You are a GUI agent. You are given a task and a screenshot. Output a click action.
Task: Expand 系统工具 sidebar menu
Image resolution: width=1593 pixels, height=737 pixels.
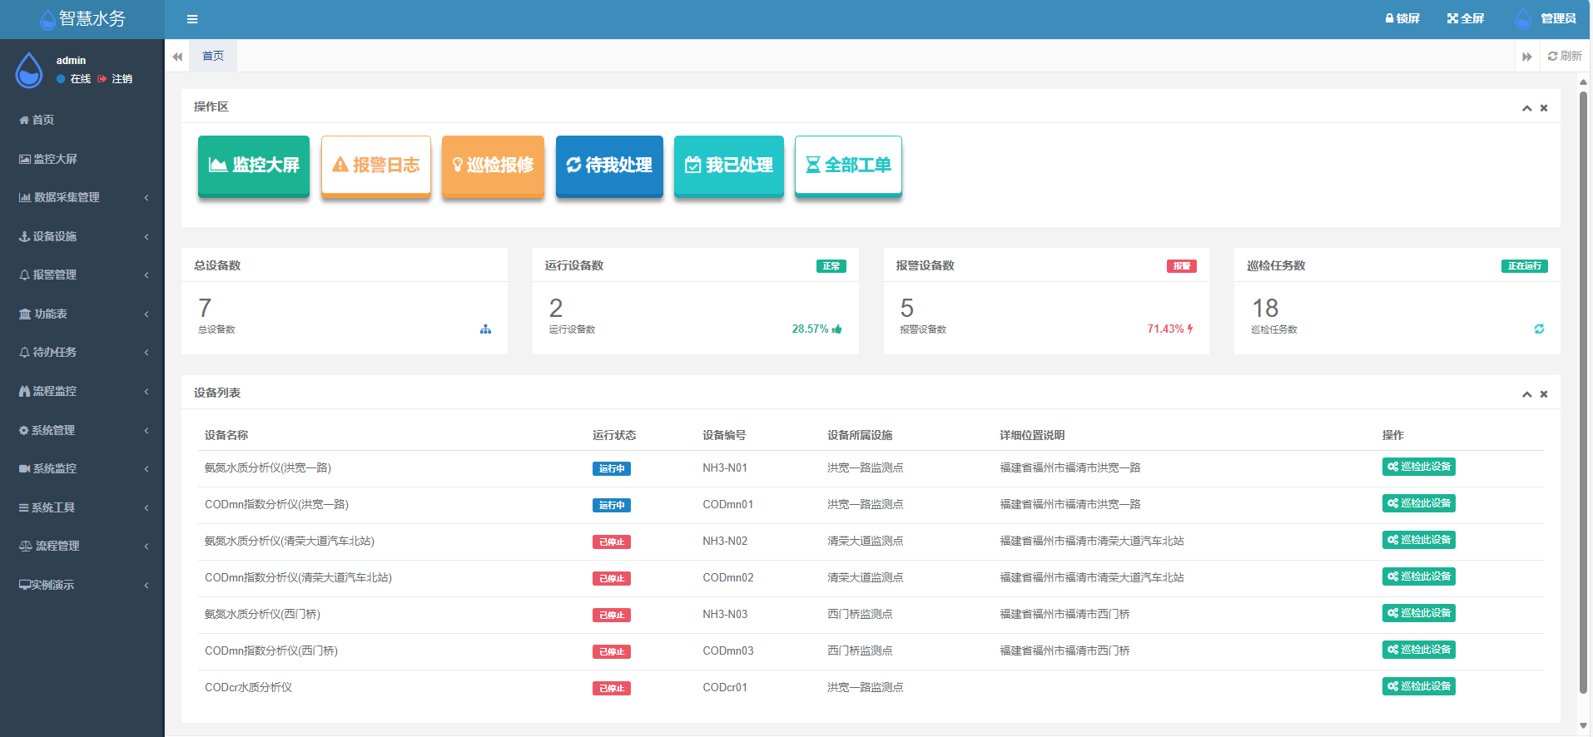(x=82, y=507)
